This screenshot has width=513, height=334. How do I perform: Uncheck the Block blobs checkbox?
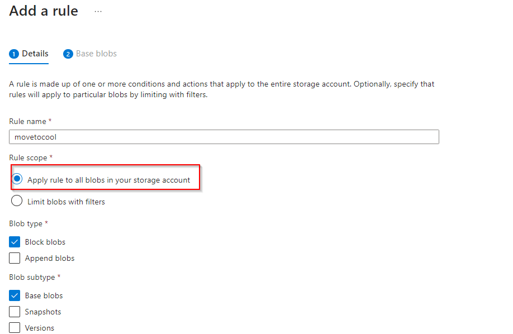[15, 242]
